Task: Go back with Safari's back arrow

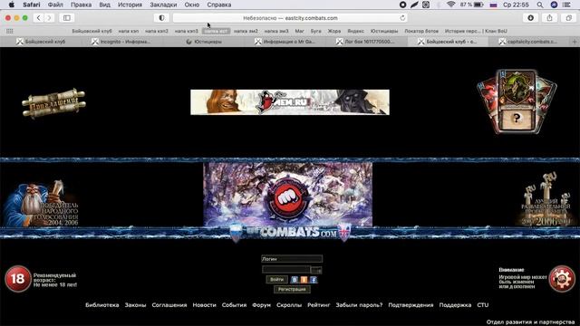Action: pos(38,18)
